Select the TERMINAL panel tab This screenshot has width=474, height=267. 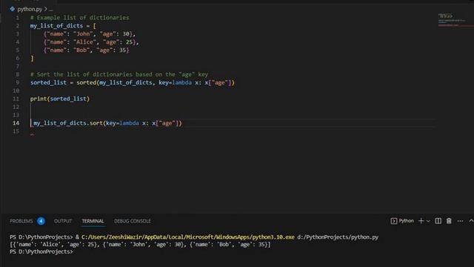[x=93, y=221]
